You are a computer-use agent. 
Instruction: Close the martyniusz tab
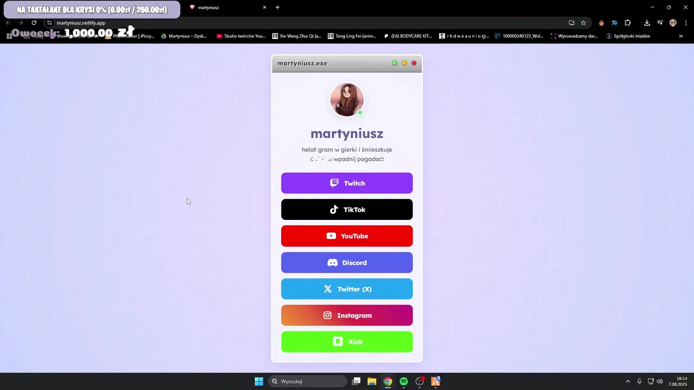point(265,8)
